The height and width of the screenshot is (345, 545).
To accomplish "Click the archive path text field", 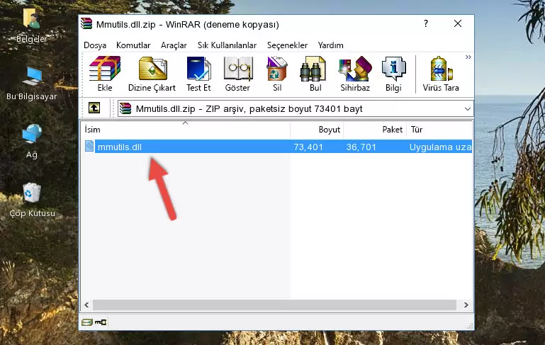I will tap(296, 109).
